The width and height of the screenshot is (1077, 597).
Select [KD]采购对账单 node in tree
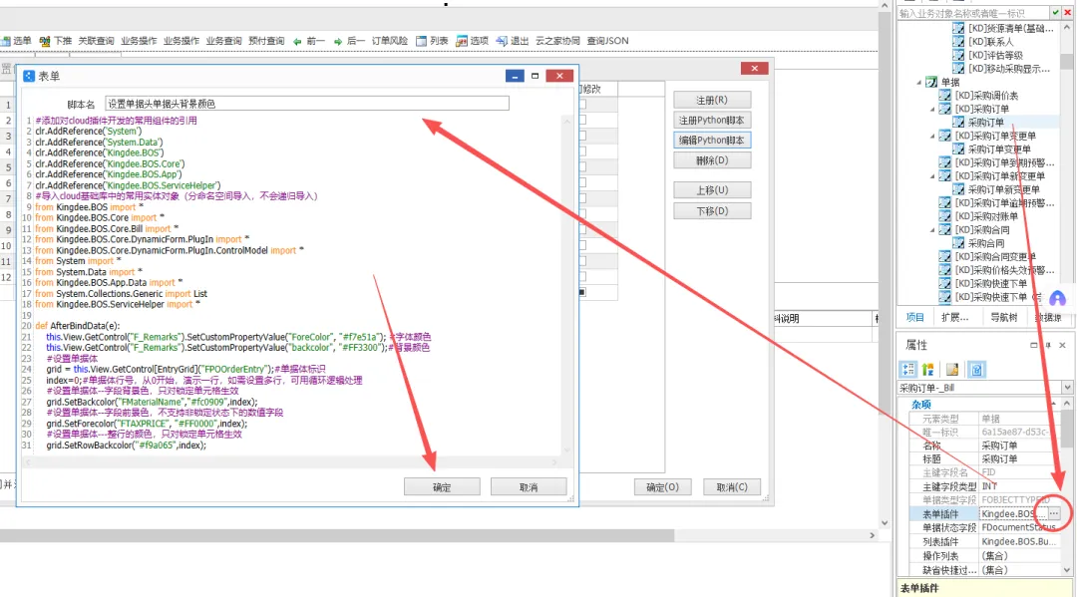click(986, 216)
